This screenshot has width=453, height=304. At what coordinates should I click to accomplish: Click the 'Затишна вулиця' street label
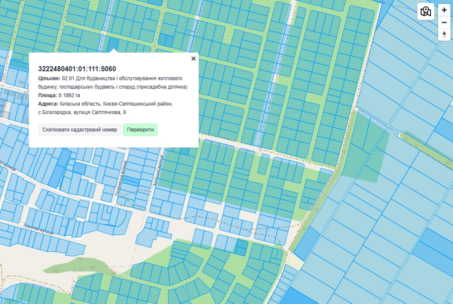(158, 171)
